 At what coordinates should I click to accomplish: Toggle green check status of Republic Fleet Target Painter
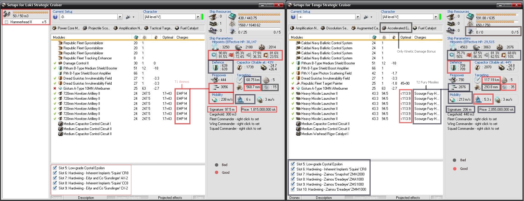[293, 83]
